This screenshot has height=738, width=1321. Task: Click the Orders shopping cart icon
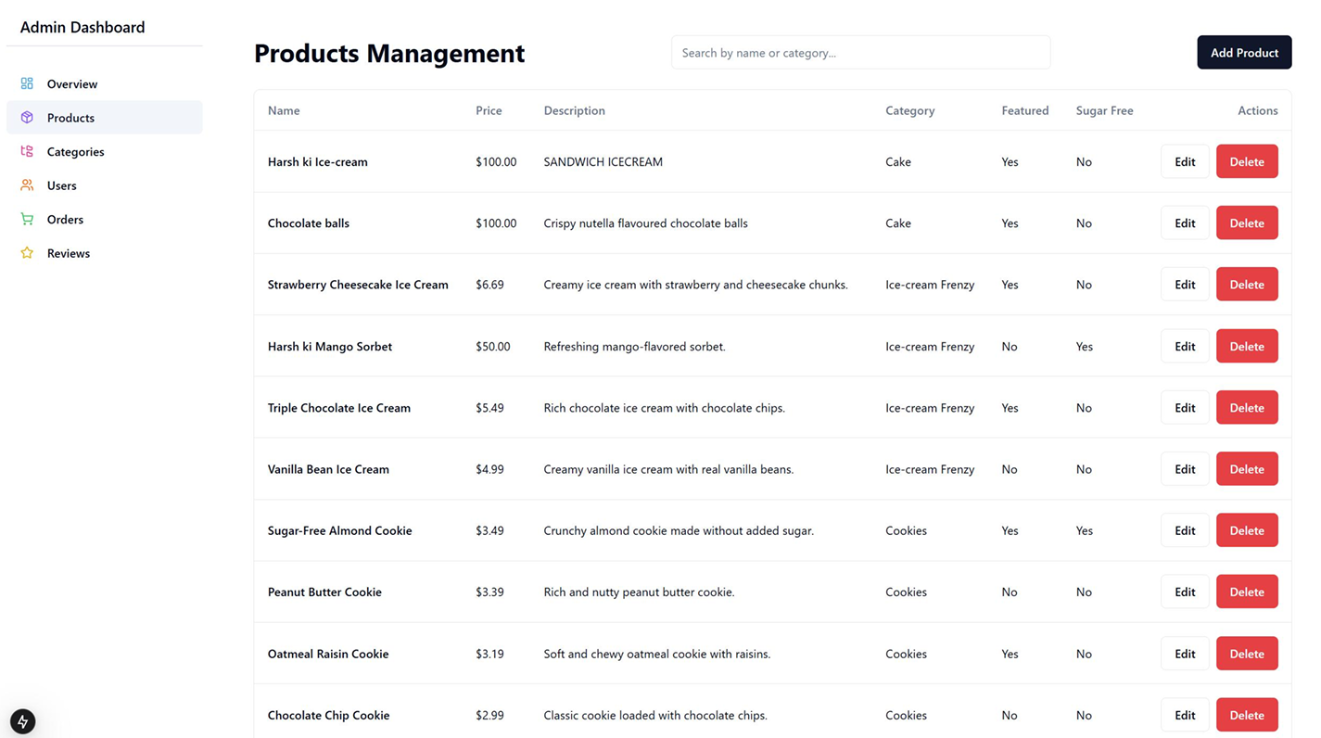[x=27, y=219]
